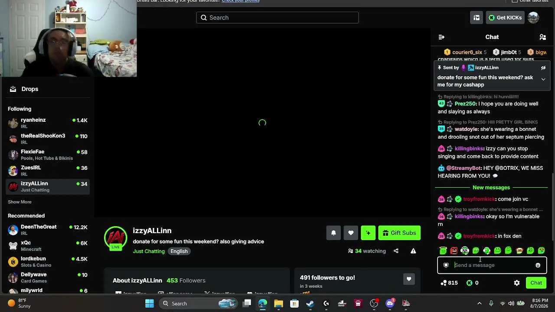The image size is (555, 312).
Task: Open Dellywave's recommended channel
Action: (48, 277)
